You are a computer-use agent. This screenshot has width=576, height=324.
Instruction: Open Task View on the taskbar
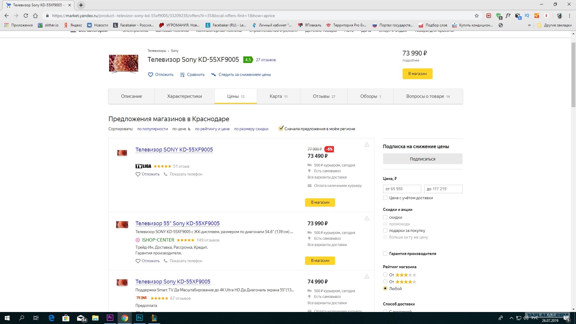click(36, 318)
